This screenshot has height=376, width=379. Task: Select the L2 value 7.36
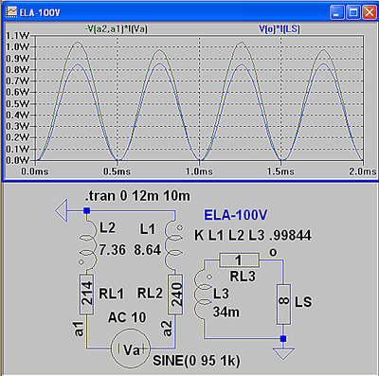pyautogui.click(x=113, y=250)
